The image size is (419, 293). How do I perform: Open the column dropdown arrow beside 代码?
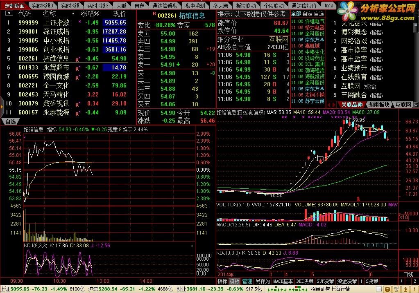pyautogui.click(x=9, y=13)
